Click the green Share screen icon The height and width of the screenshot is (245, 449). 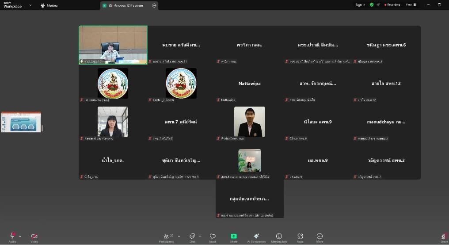pyautogui.click(x=234, y=237)
